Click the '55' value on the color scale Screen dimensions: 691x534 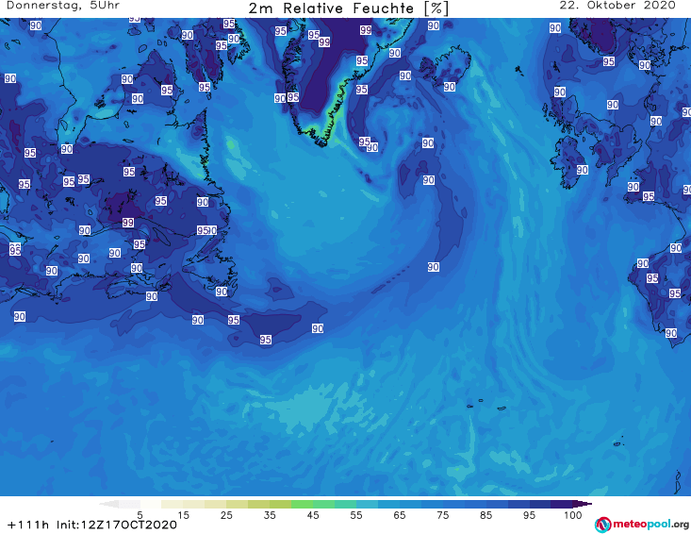point(356,515)
